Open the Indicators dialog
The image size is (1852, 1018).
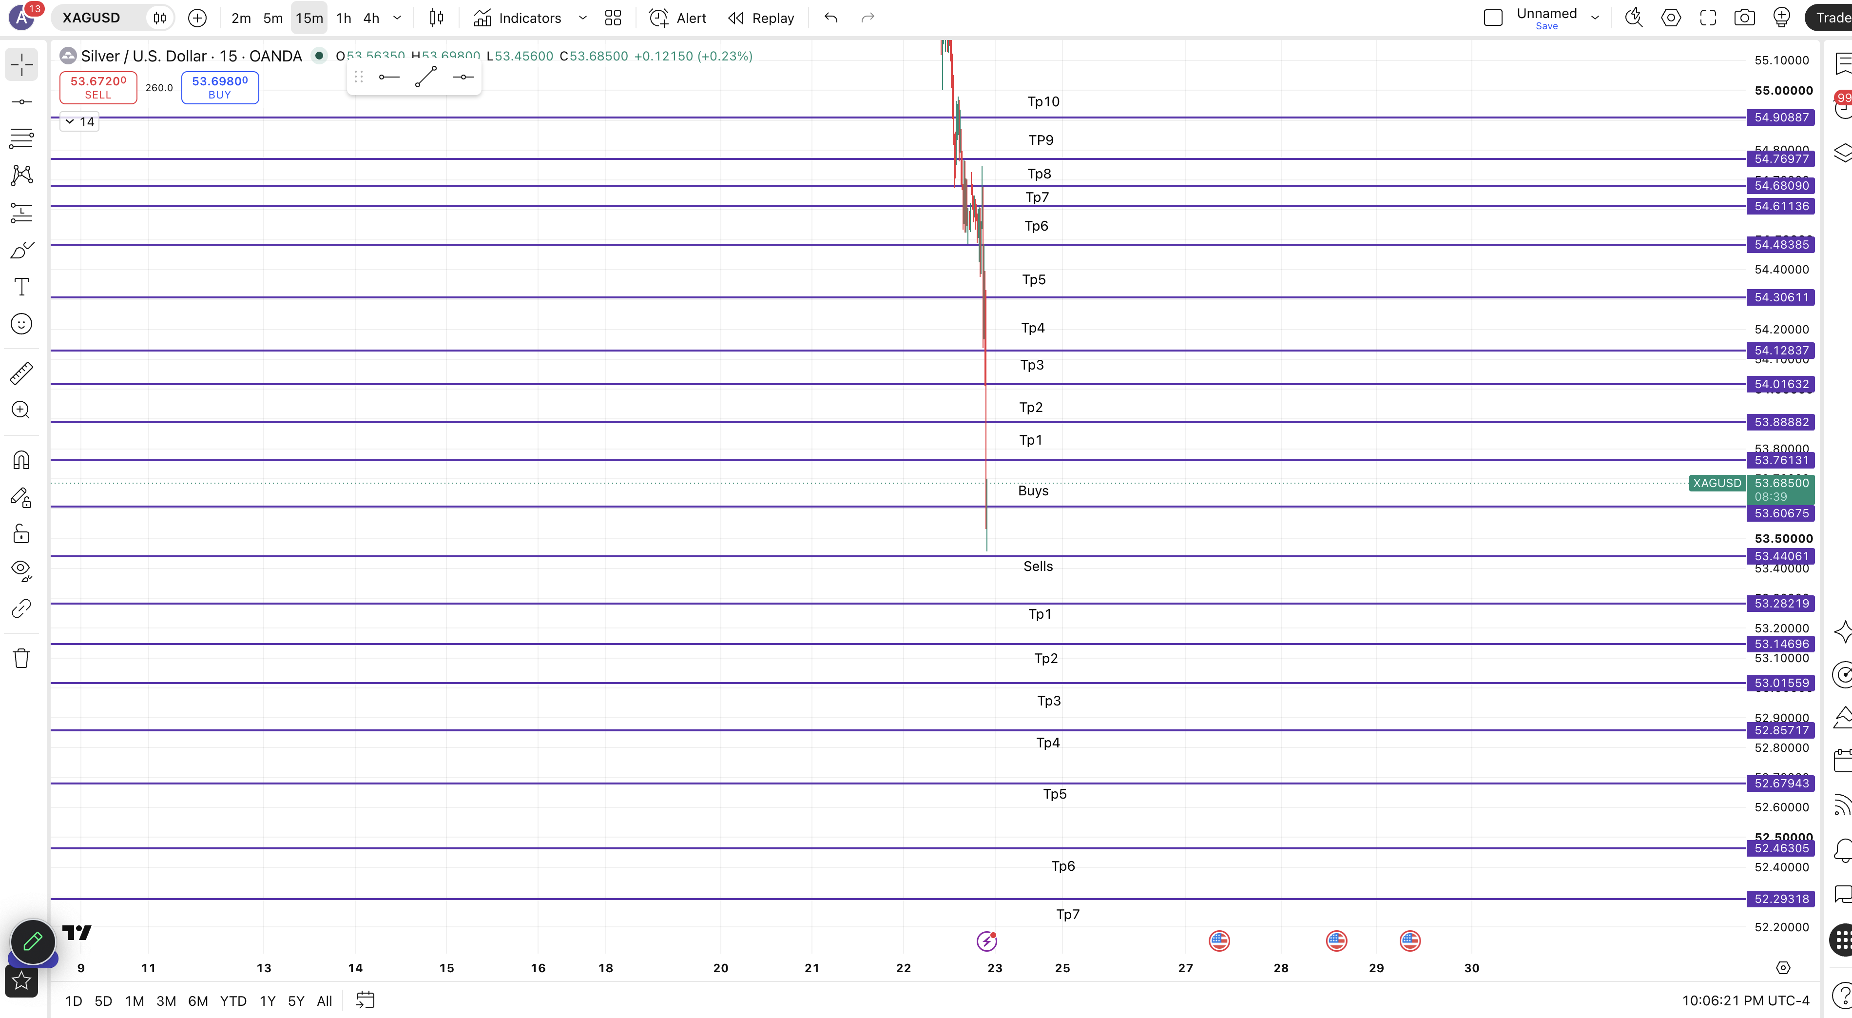click(518, 18)
